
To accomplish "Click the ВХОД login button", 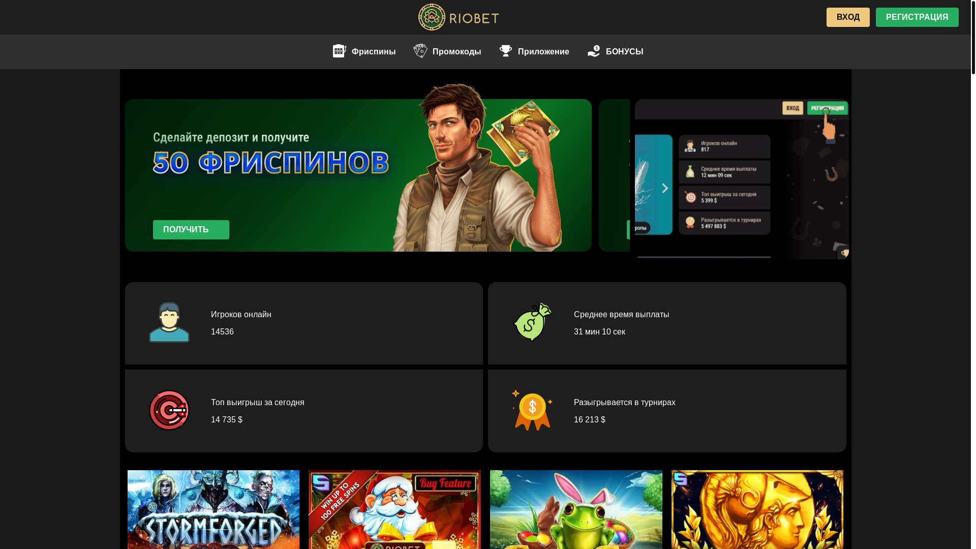I will click(x=848, y=17).
